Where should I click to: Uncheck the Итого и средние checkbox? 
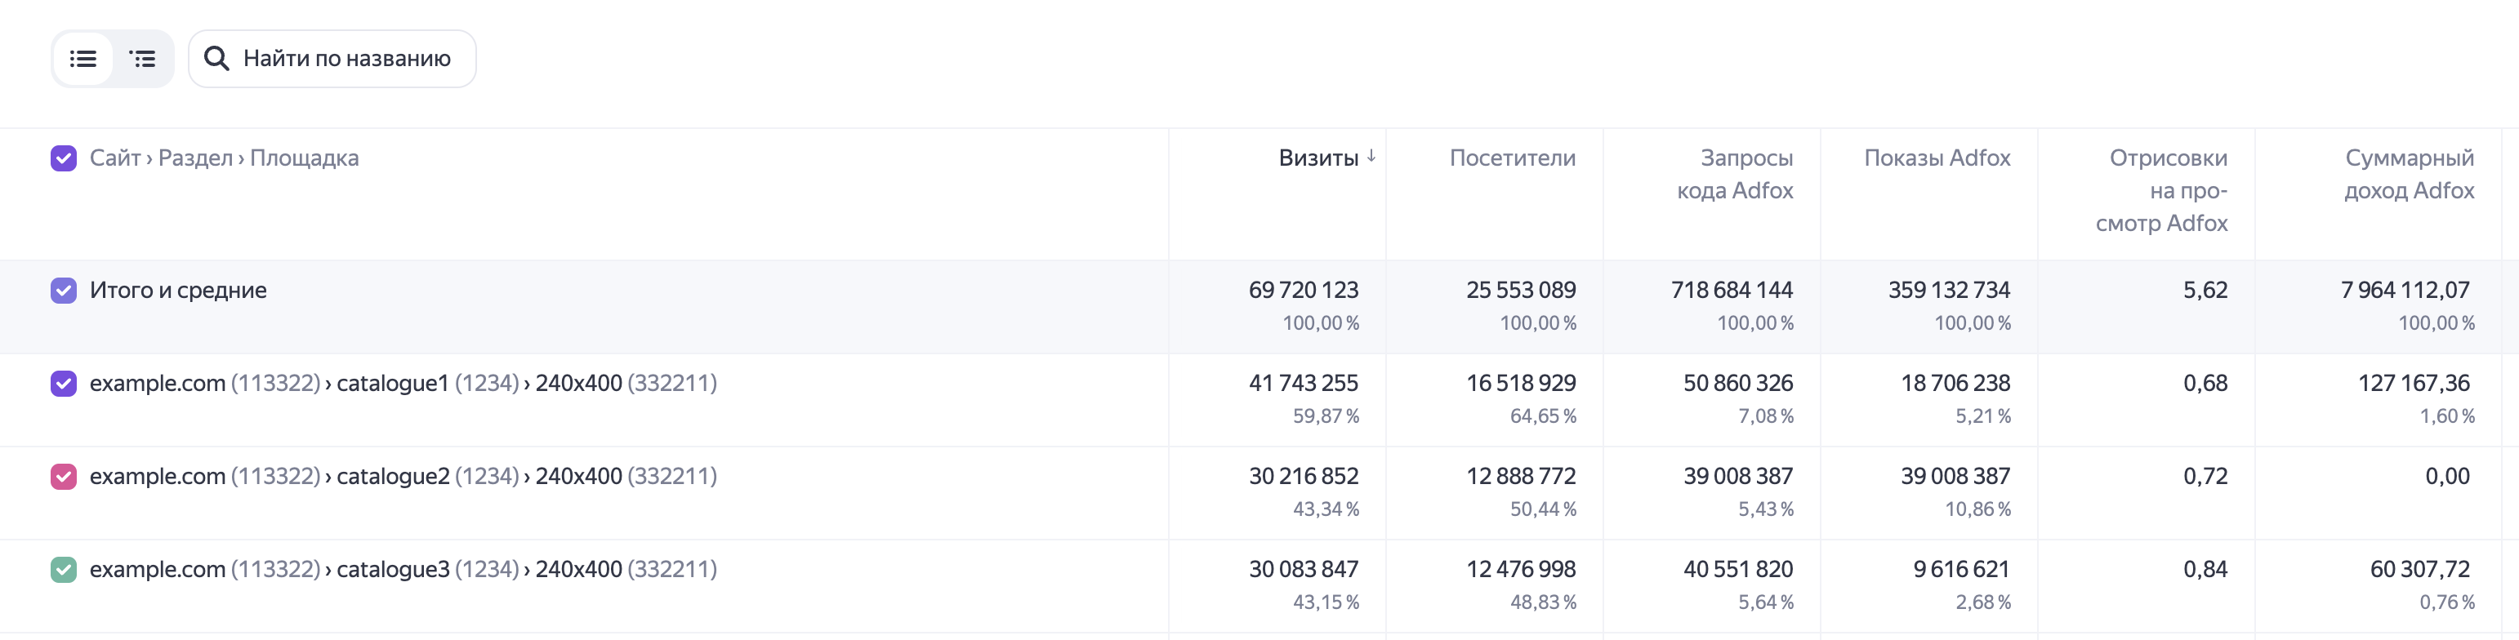tap(64, 290)
